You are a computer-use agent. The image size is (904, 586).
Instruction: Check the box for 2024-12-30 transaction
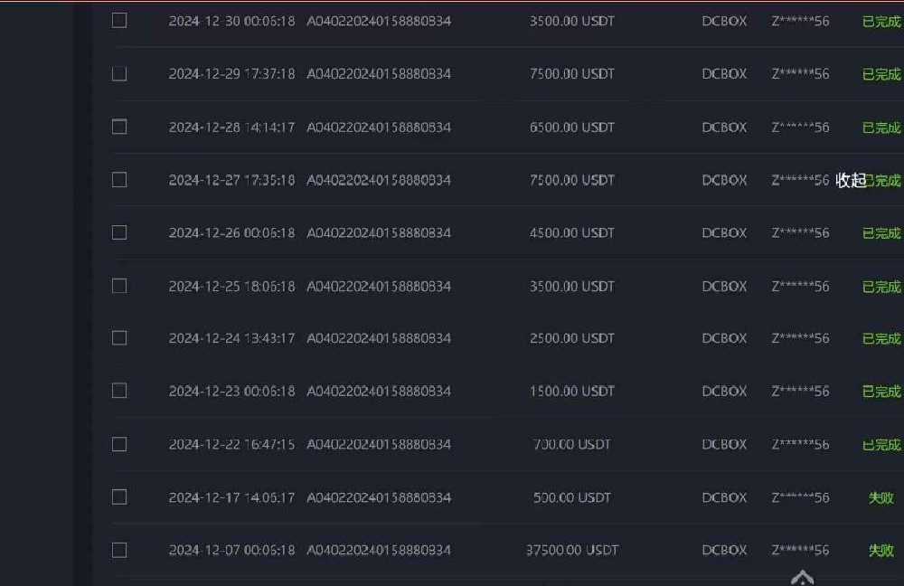tap(119, 21)
